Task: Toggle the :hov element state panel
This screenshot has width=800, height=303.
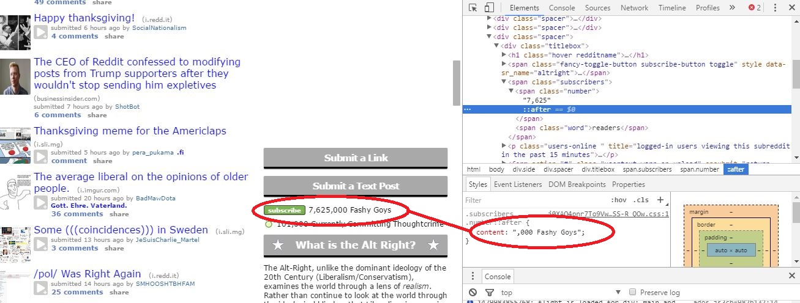Action: (619, 200)
